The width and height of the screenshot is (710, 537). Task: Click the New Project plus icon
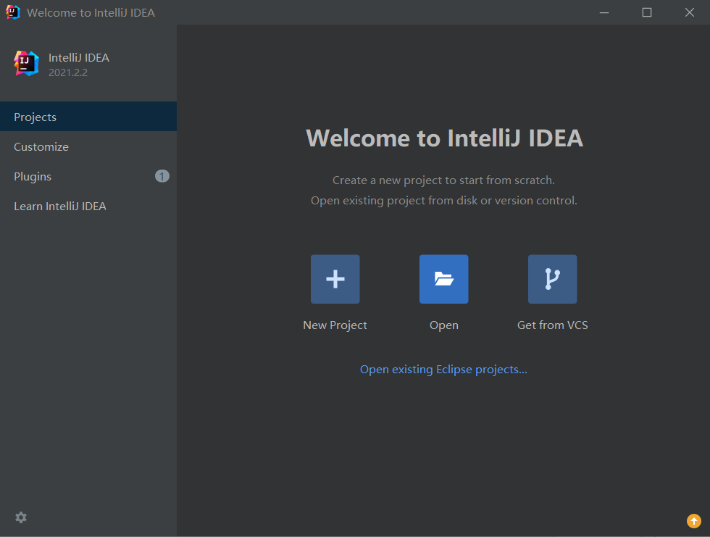click(335, 279)
